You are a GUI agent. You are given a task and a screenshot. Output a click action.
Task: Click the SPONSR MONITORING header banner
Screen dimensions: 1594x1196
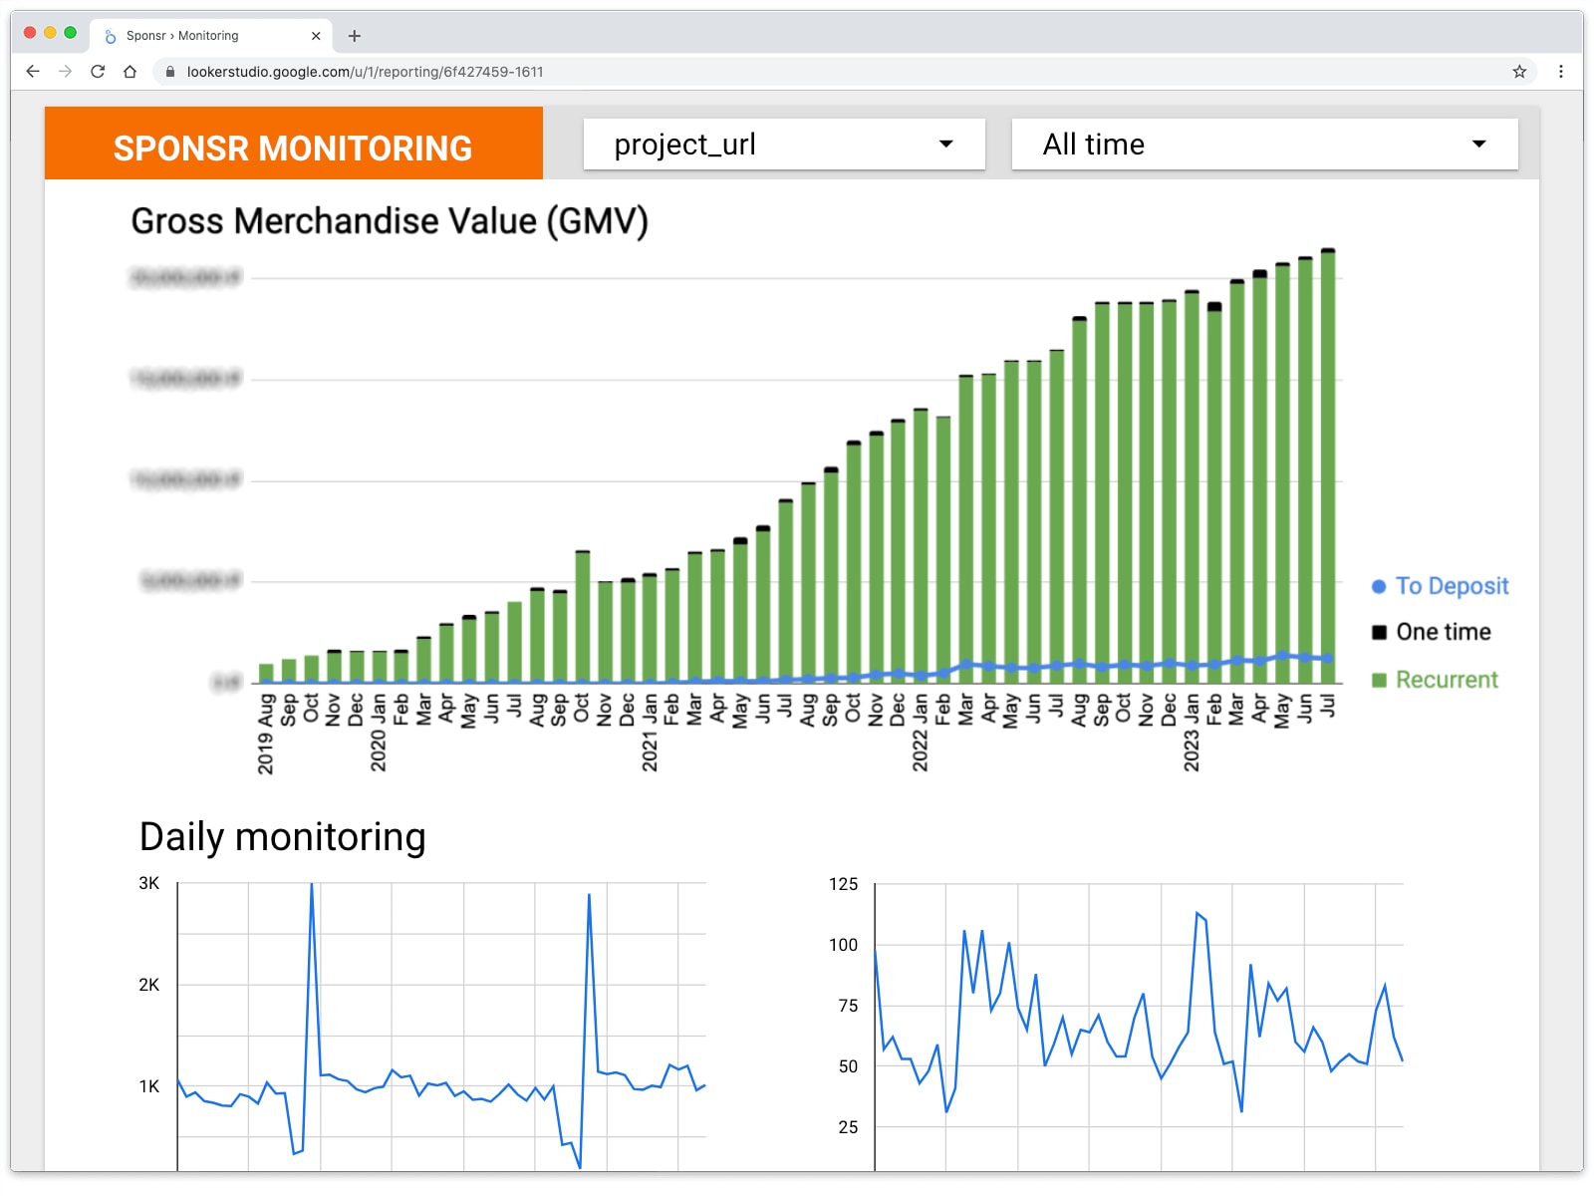(x=294, y=144)
